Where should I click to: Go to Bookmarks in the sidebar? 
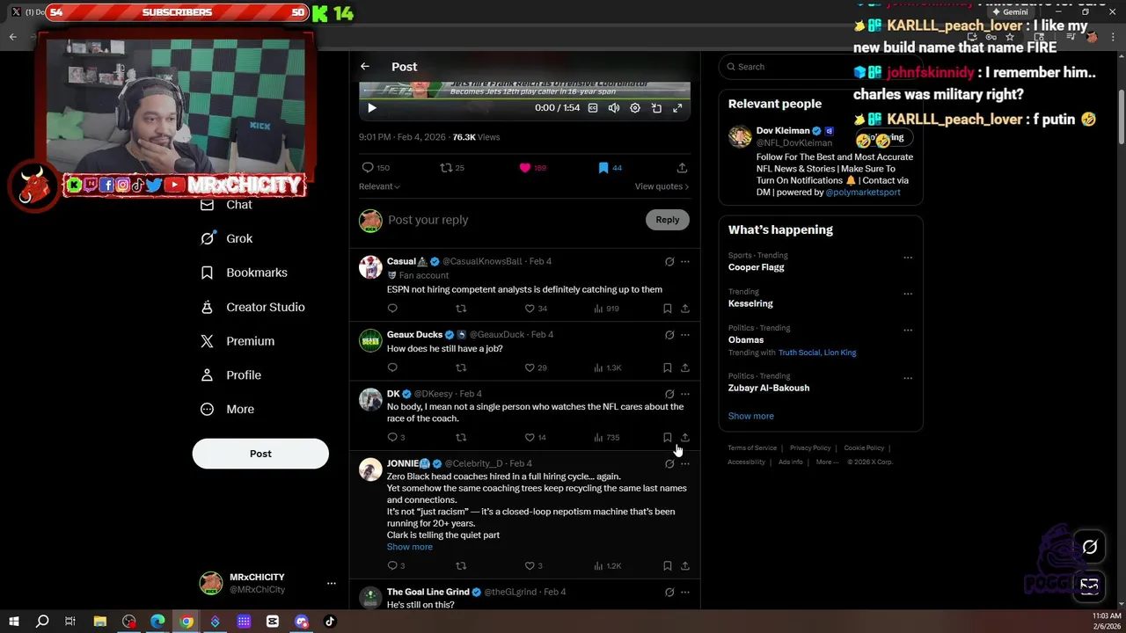pos(244,273)
